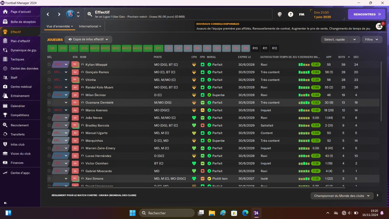The image size is (389, 219).
Task: Click the player list vertical scrollbar
Action: [381, 91]
